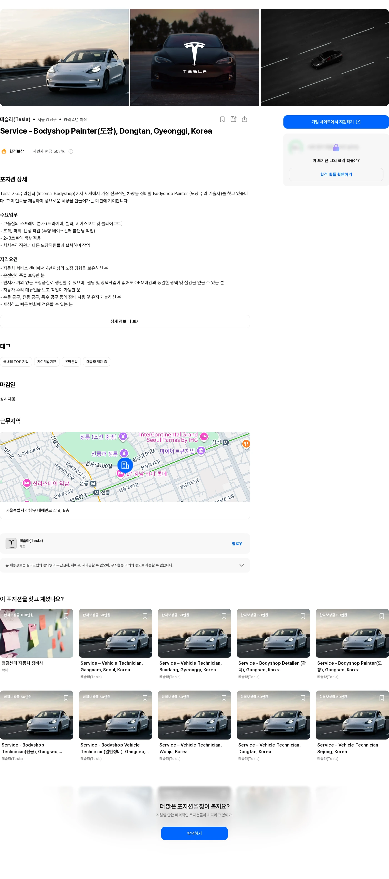Bookmark Vehicle Technician, Dongtan card

tap(303, 698)
